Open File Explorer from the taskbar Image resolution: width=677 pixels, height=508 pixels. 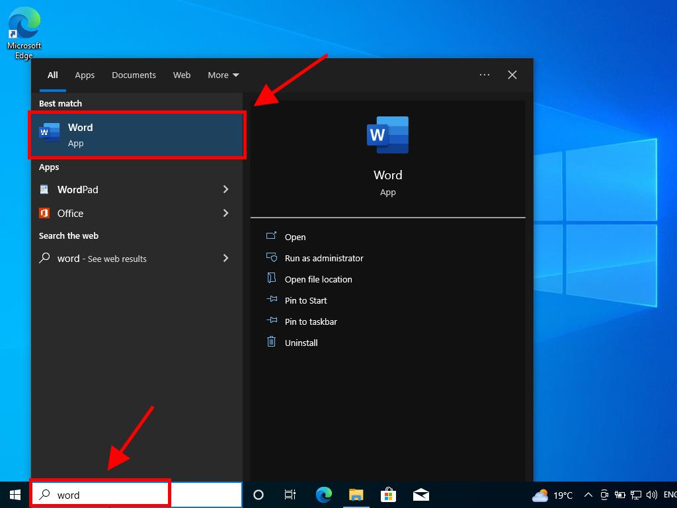point(356,495)
